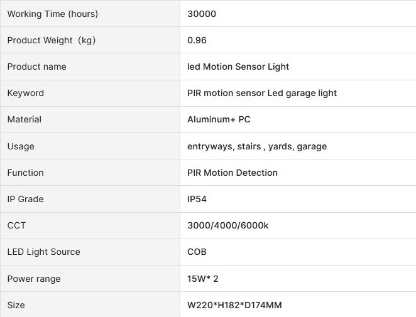Click the Material label cell

[25, 119]
